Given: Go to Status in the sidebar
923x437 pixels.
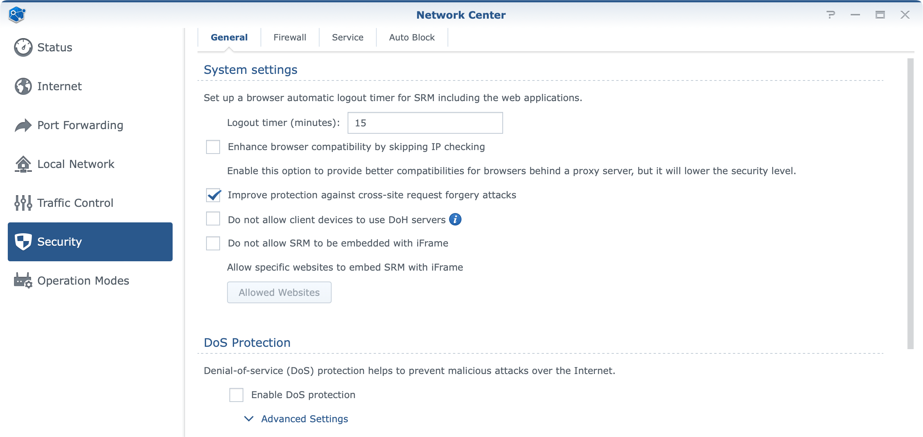Looking at the screenshot, I should click(x=55, y=47).
